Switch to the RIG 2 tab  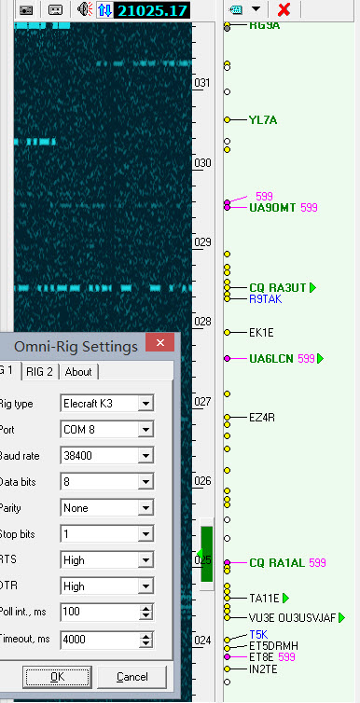(39, 372)
